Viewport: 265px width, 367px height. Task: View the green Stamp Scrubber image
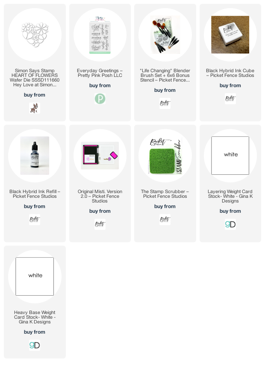pyautogui.click(x=165, y=156)
